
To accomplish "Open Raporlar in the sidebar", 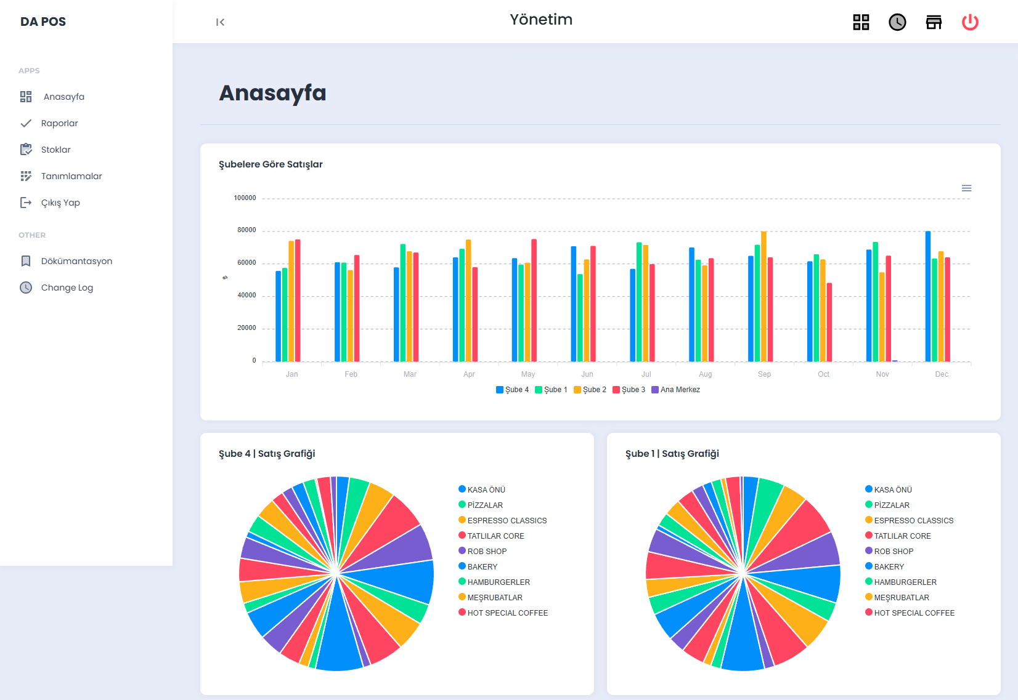I will [x=60, y=123].
